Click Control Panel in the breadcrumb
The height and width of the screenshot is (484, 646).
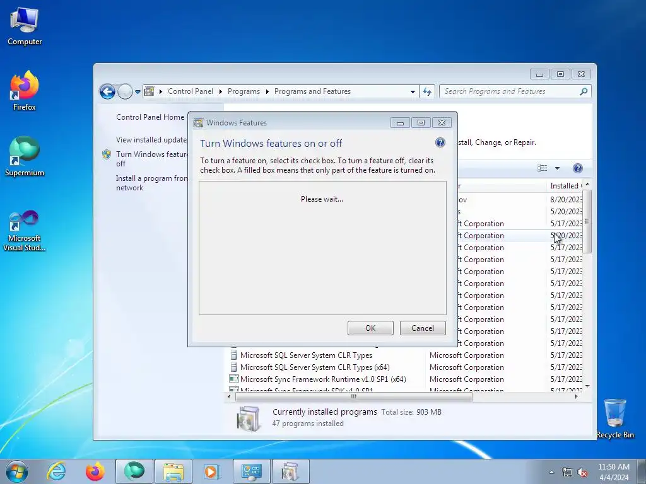click(191, 91)
